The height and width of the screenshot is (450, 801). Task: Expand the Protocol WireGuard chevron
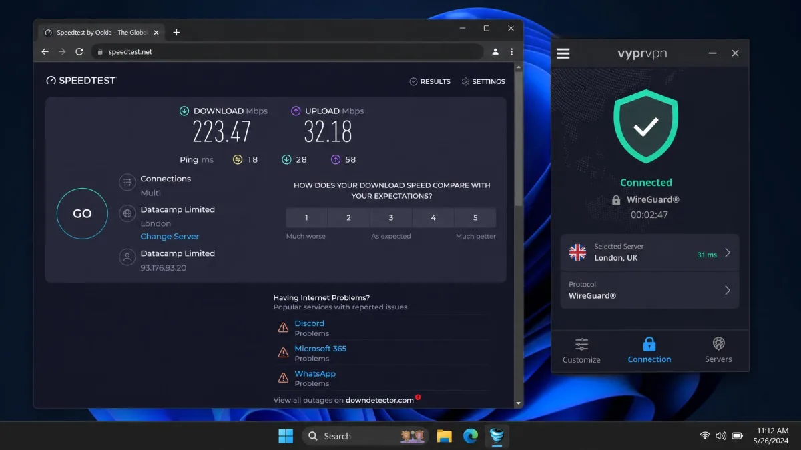[728, 290]
